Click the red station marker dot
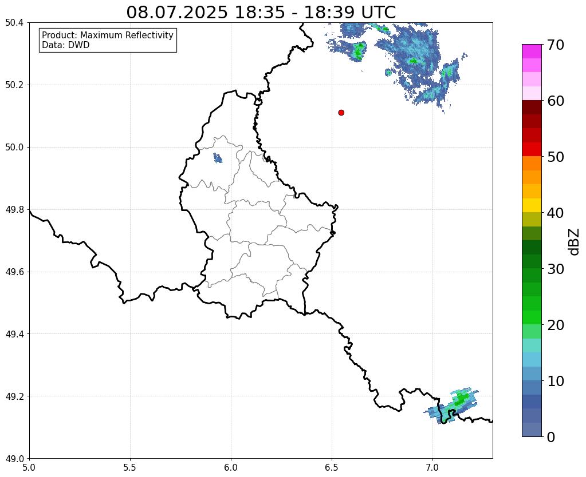This screenshot has height=477, width=586. pos(341,113)
